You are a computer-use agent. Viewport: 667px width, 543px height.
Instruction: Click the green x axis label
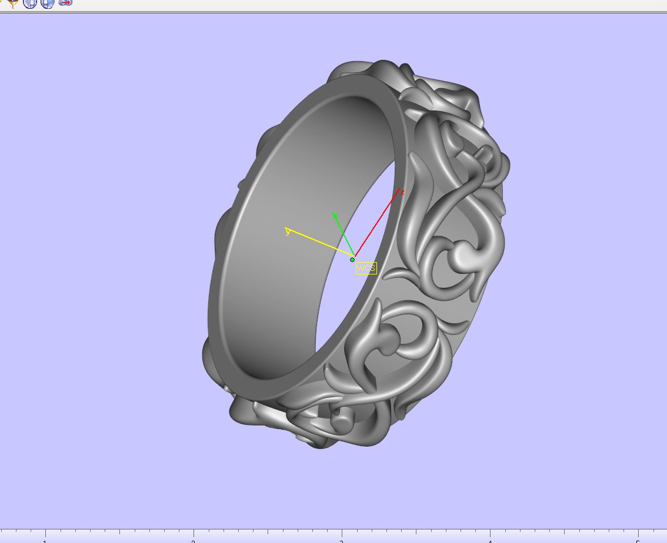pyautogui.click(x=335, y=216)
